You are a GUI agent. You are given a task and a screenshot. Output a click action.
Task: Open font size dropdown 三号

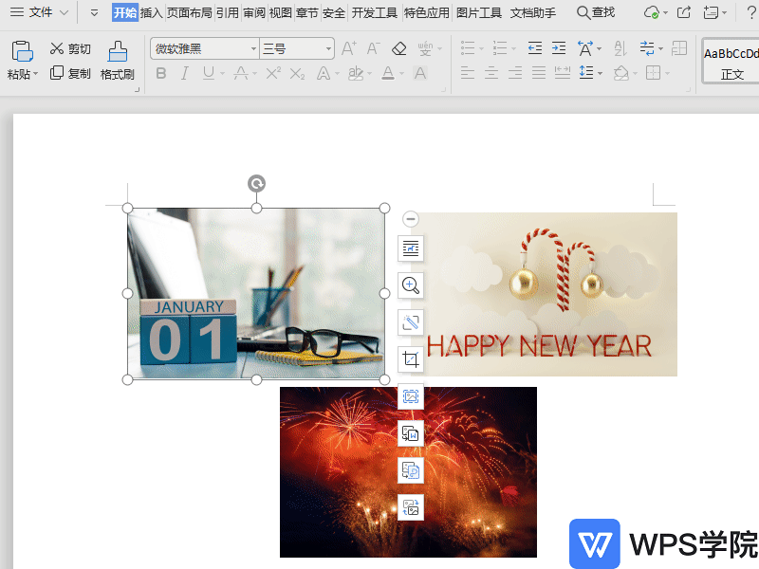pyautogui.click(x=328, y=49)
